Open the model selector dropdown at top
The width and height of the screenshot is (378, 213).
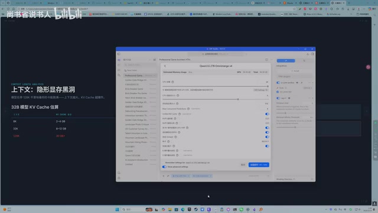point(216,54)
